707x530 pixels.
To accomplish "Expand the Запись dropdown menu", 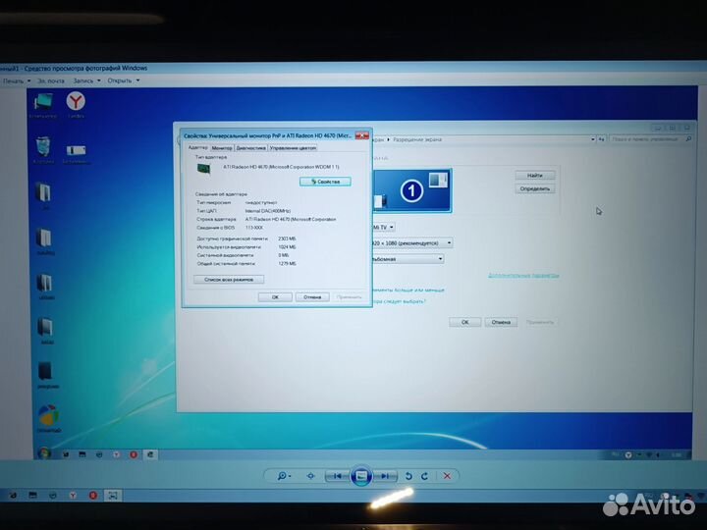I will pos(86,80).
